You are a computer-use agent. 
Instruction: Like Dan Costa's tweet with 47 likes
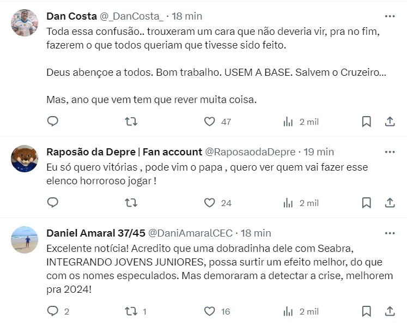pyautogui.click(x=210, y=122)
